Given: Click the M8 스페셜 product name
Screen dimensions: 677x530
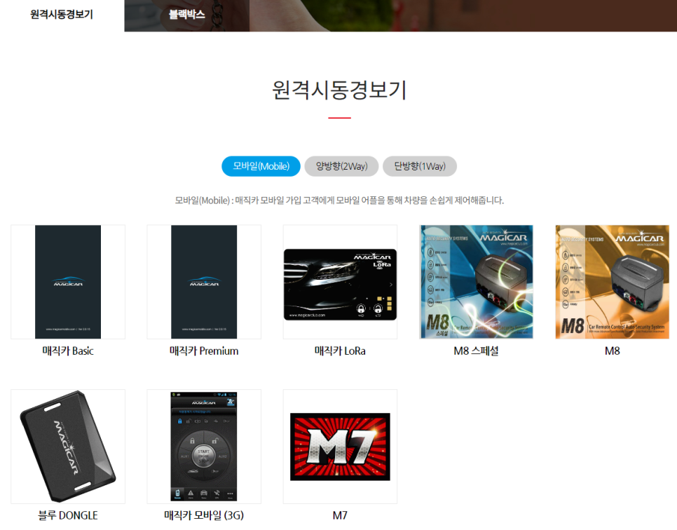Looking at the screenshot, I should (x=477, y=351).
